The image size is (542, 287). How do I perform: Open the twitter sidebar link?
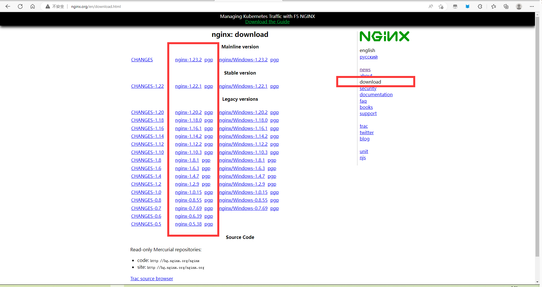click(x=367, y=133)
